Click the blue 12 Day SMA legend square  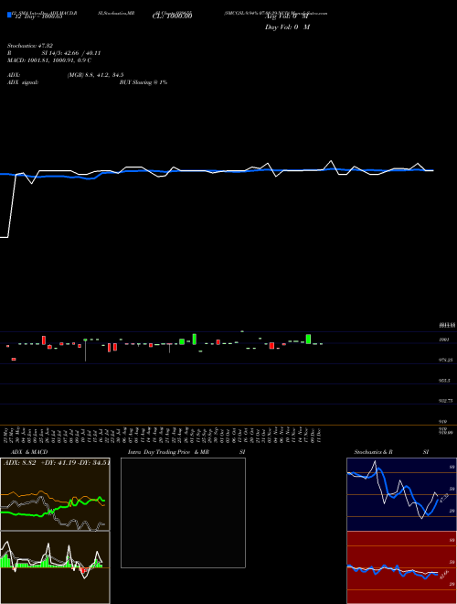pyautogui.click(x=9, y=15)
